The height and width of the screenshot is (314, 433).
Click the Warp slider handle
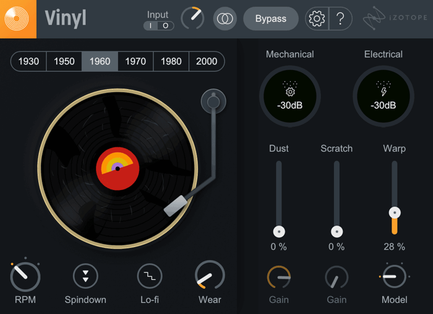coord(395,212)
